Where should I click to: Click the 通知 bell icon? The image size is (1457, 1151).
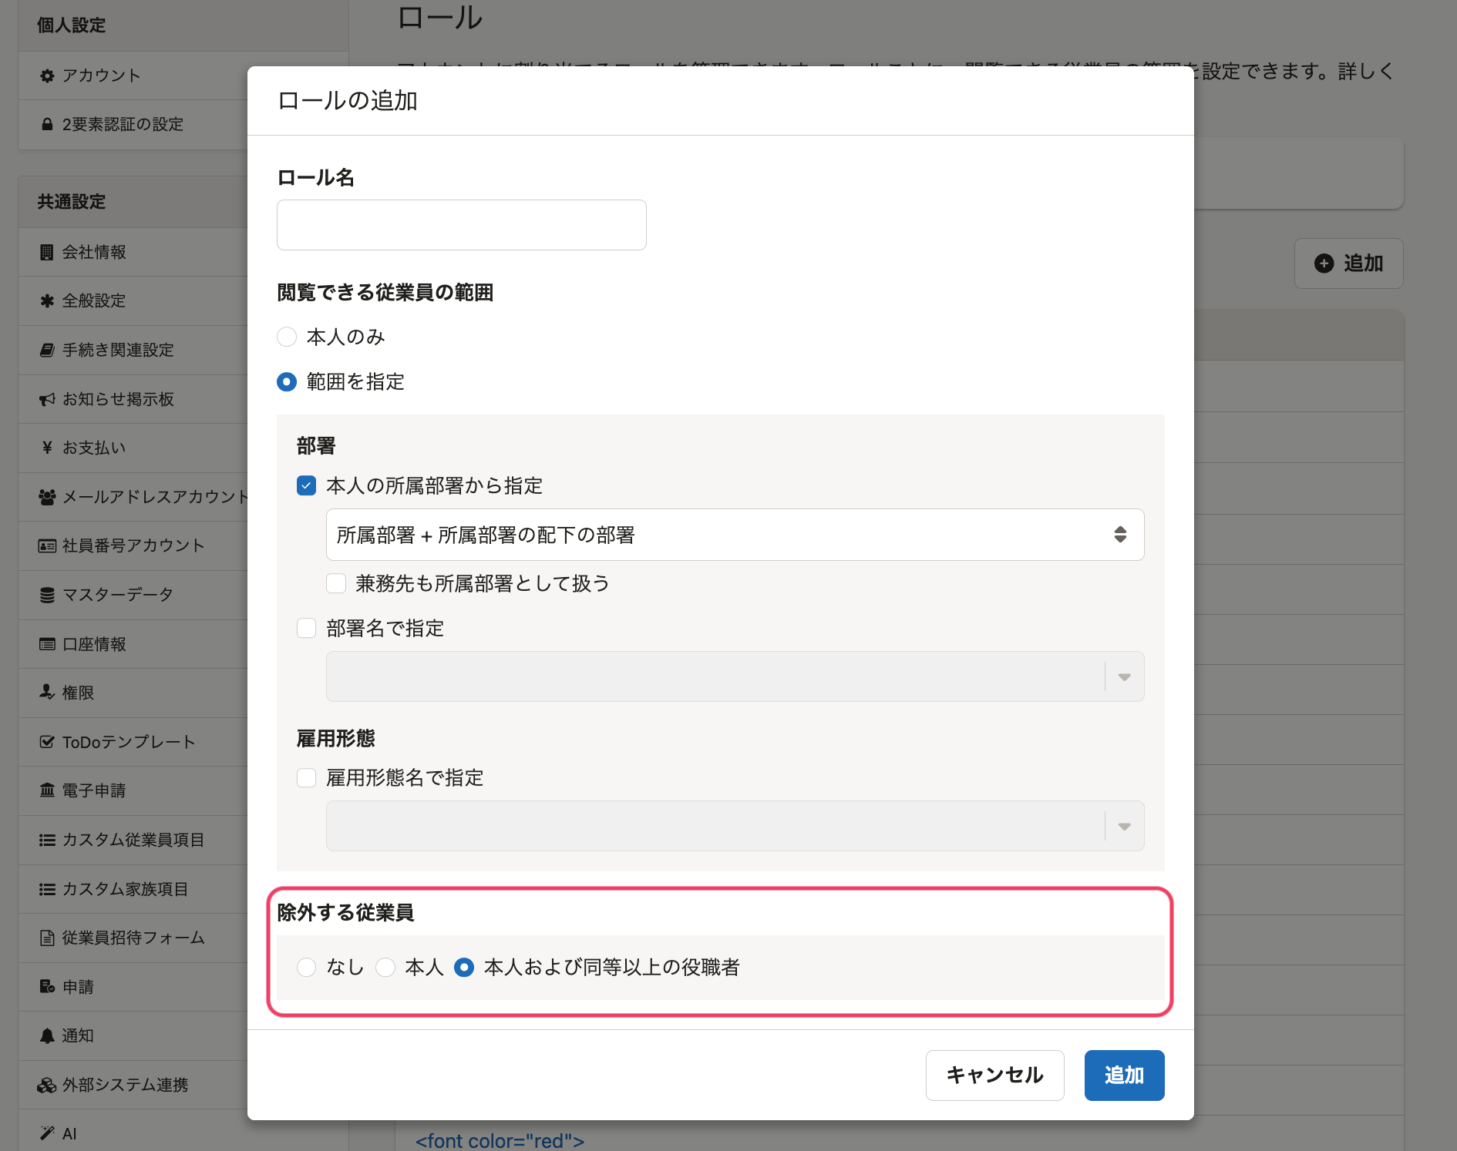pos(46,1035)
